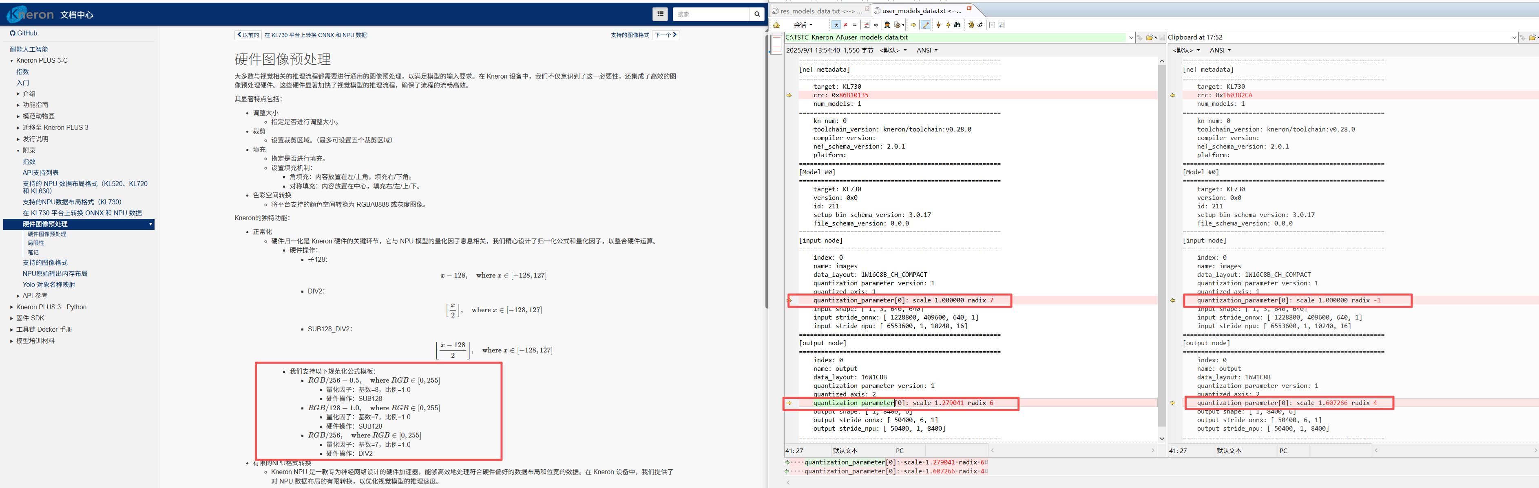Toggle Minor differences (approx sign) icon
The width and height of the screenshot is (1539, 488).
[x=876, y=25]
